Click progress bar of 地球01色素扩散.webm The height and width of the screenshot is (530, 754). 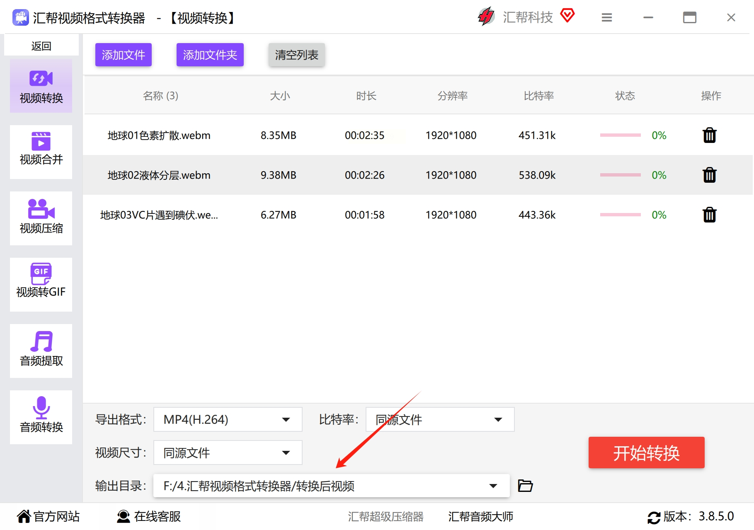coord(620,136)
